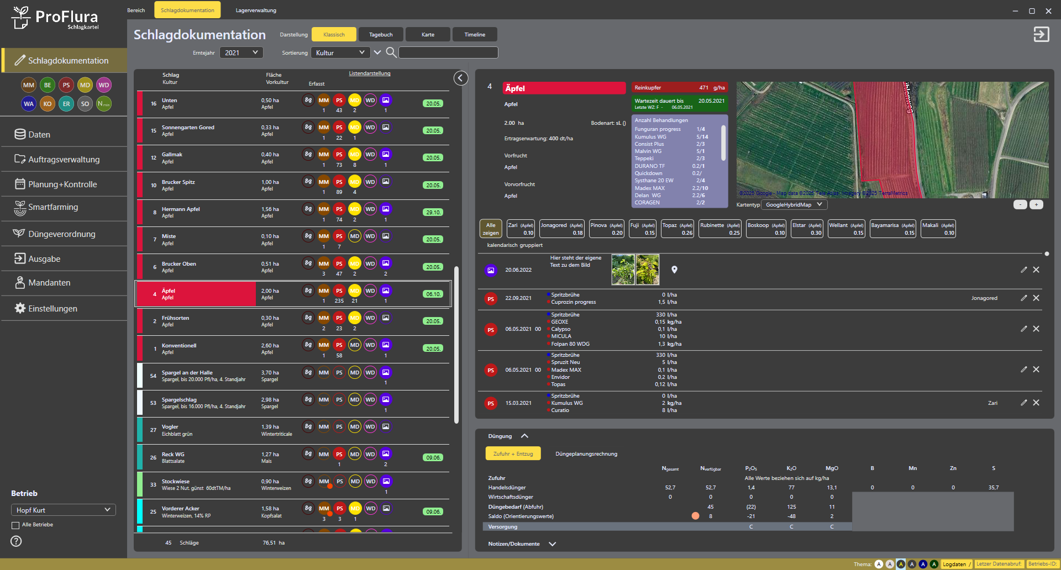Viewport: 1061px width, 570px height.
Task: Enable the Alle Betriebe checkbox
Action: click(15, 525)
